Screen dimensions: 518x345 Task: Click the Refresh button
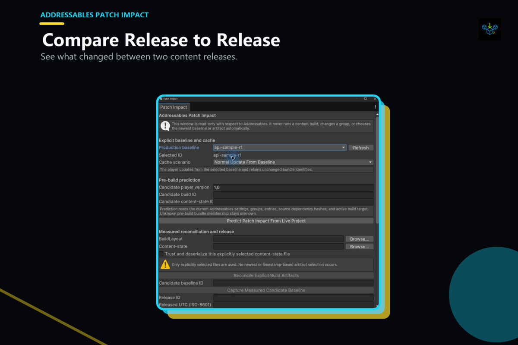361,147
